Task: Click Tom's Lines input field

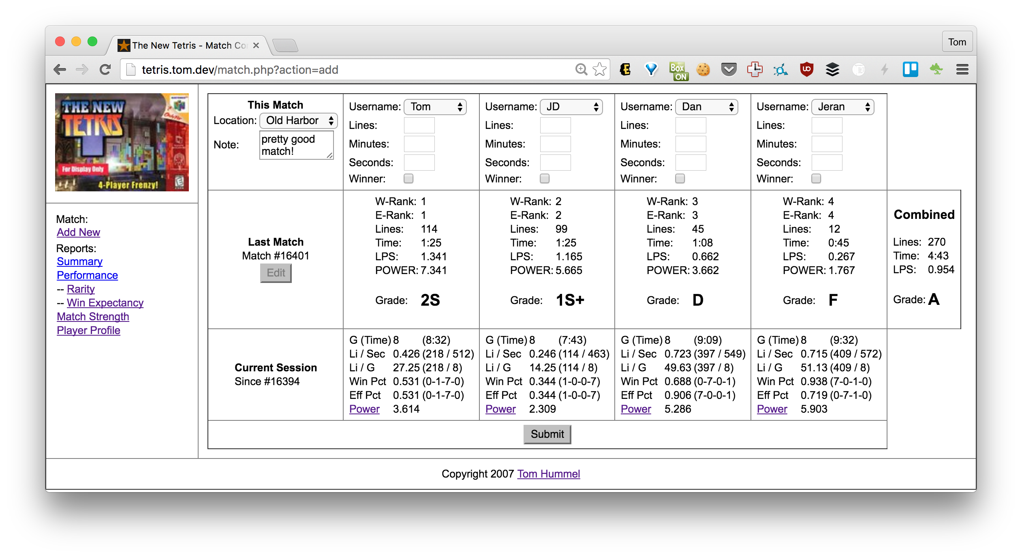Action: pos(419,125)
